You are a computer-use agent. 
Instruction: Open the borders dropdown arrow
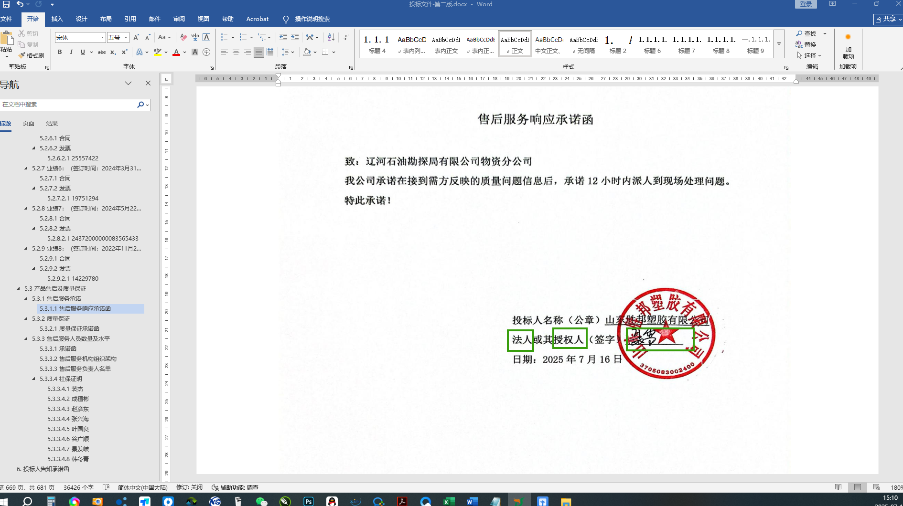point(333,52)
